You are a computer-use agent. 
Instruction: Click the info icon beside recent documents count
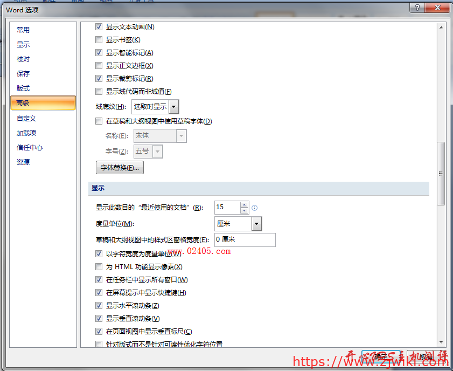tap(254, 208)
